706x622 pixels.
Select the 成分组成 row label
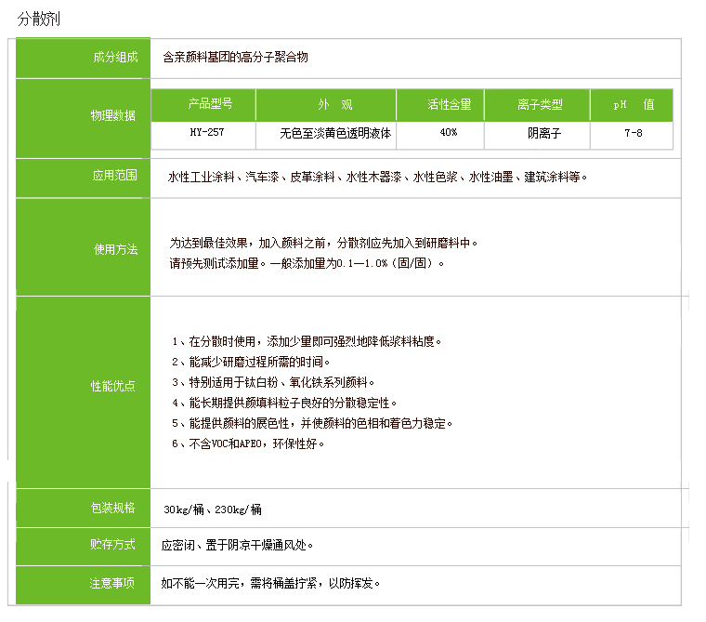[x=114, y=58]
